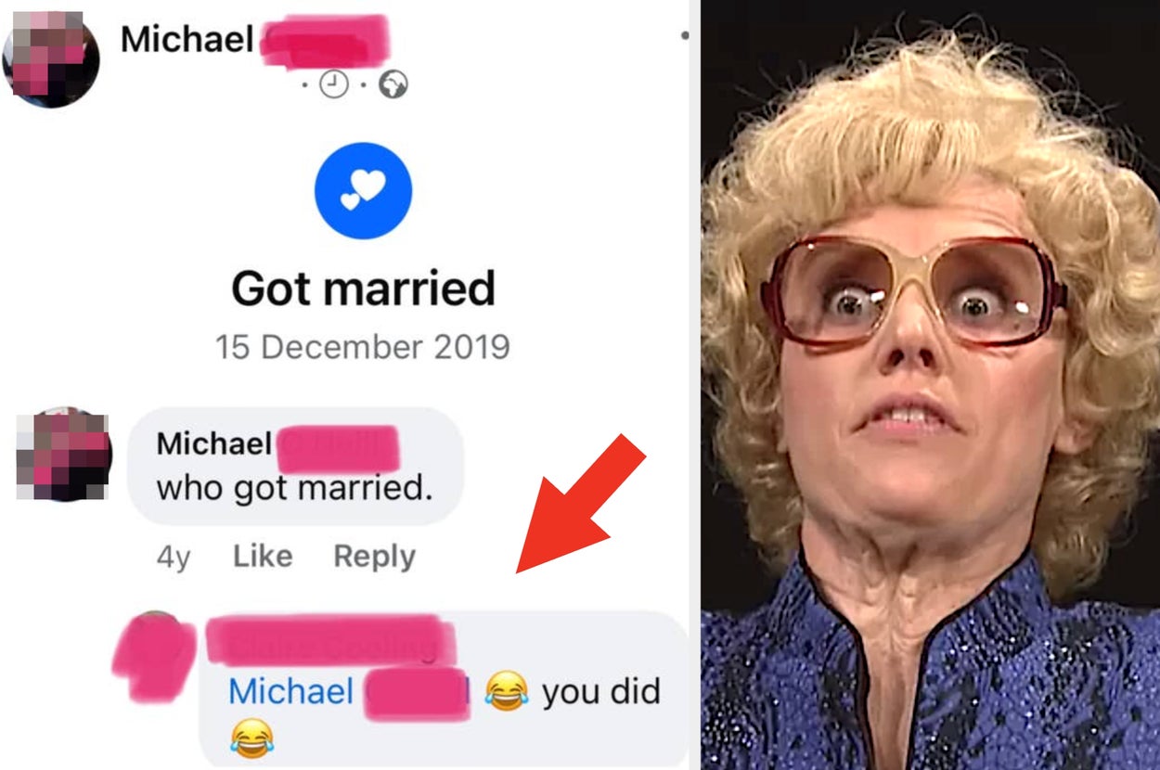Click the globe public privacy icon

click(x=395, y=85)
